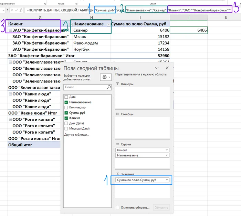Screen dimensions: 241x216
Task: Uncheck the Наименование field checkbox
Action: click(66, 102)
